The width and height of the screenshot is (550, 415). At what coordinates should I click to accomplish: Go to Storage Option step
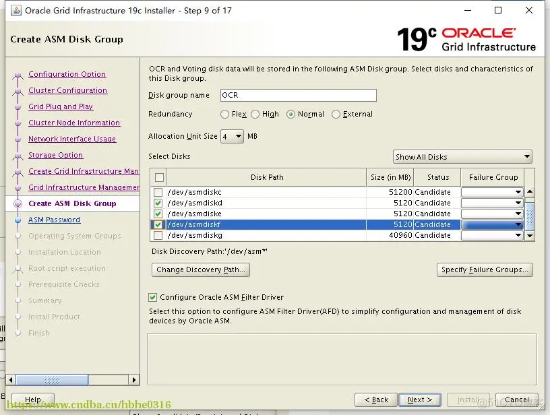[55, 155]
